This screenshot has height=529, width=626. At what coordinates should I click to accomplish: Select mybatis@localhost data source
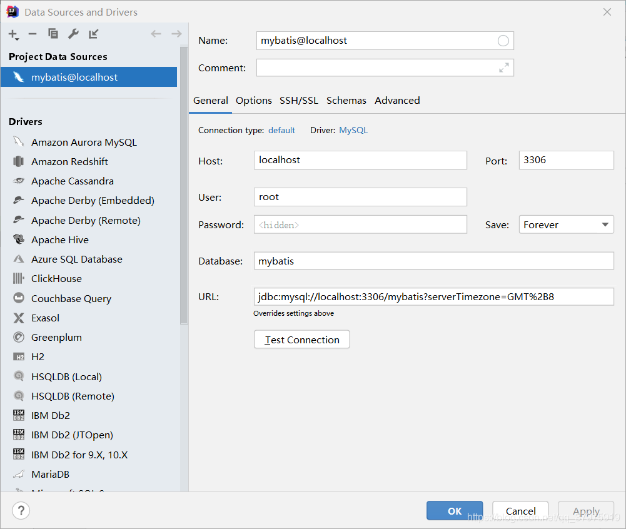pos(89,77)
